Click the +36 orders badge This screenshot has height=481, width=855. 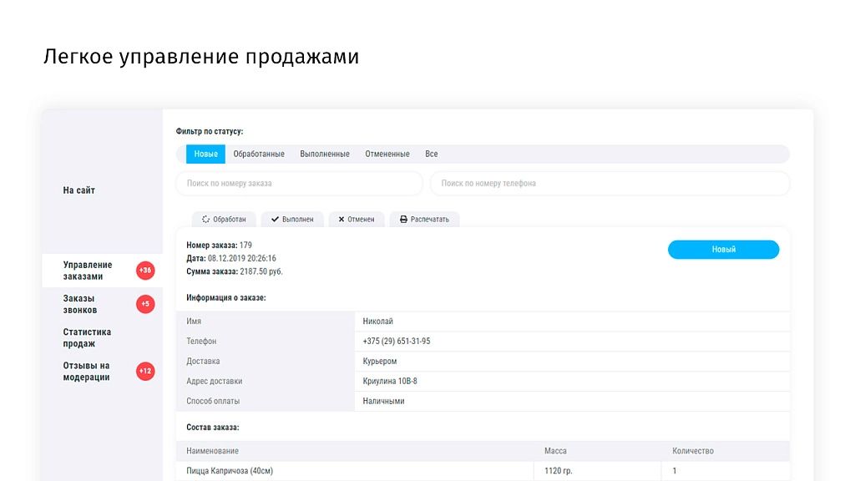pos(145,271)
